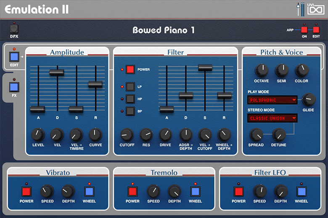Open the arpeggiator EDIT button
This screenshot has height=218, width=328.
316,30
